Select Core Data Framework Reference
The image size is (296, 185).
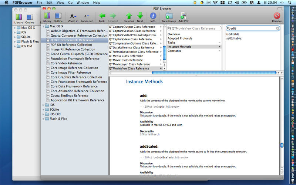(75, 86)
